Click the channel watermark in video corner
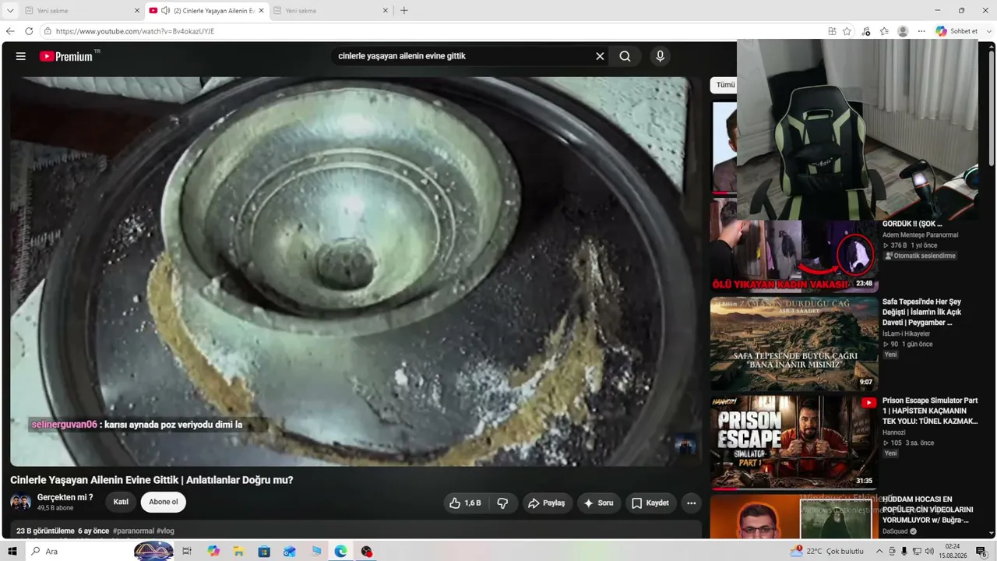Screen dimensions: 997x561 pyautogui.click(x=685, y=444)
